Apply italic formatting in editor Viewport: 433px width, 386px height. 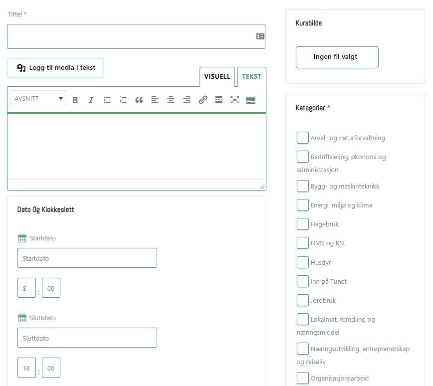(91, 100)
